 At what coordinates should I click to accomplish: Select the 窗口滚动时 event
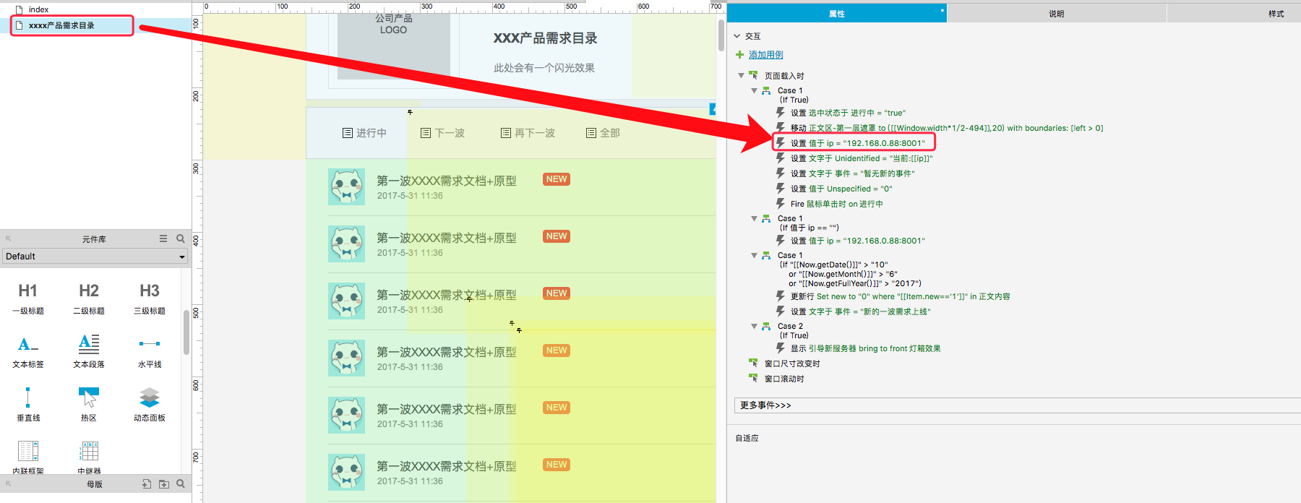(784, 379)
